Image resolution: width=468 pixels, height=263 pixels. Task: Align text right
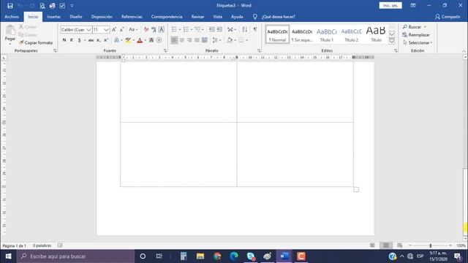coord(189,40)
